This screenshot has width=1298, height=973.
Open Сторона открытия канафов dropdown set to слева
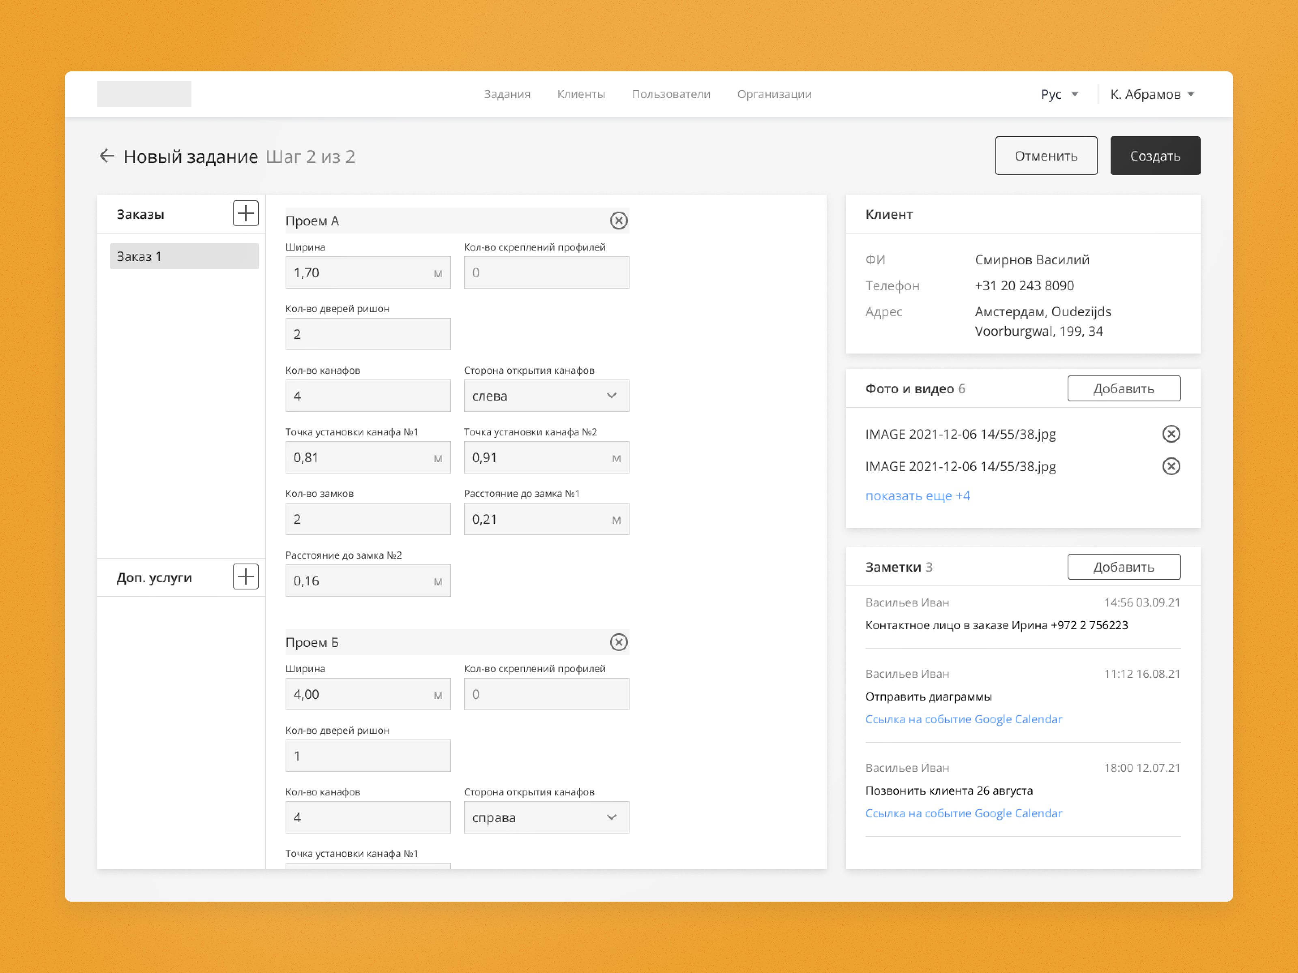pyautogui.click(x=546, y=396)
